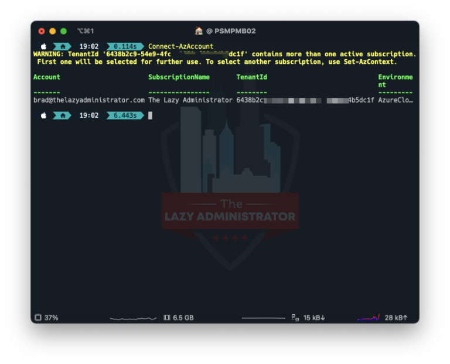Click the network icon in status bar
The width and height of the screenshot is (450, 364).
[295, 318]
